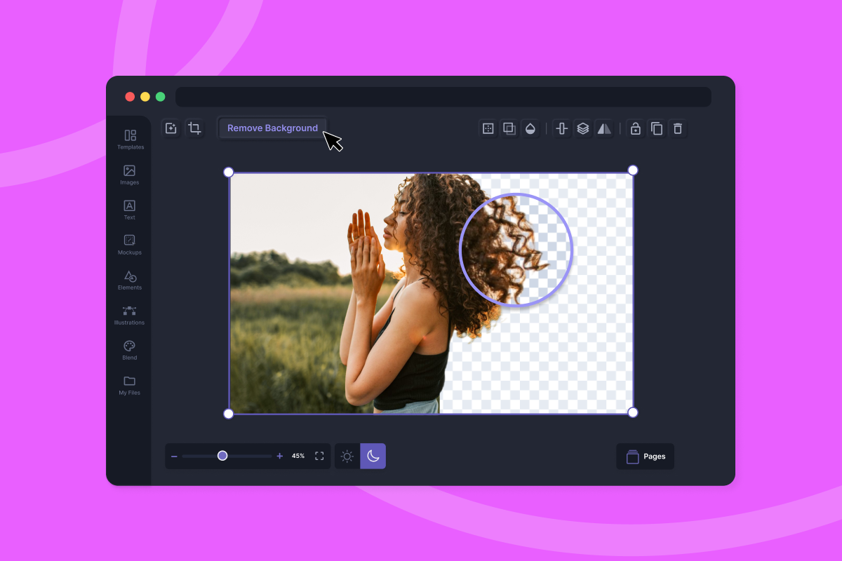The width and height of the screenshot is (842, 561).
Task: Click the zoom slider handle
Action: [222, 456]
